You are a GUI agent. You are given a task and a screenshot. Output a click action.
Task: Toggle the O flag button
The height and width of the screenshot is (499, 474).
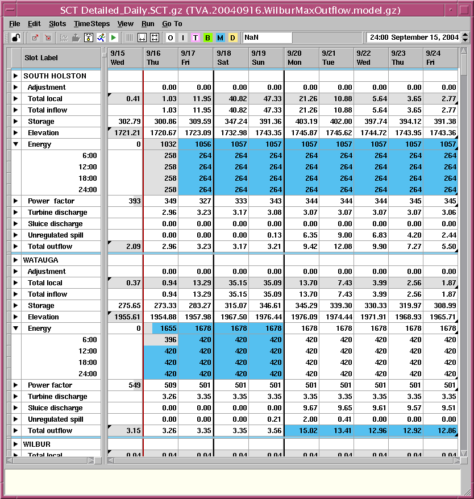coord(171,38)
